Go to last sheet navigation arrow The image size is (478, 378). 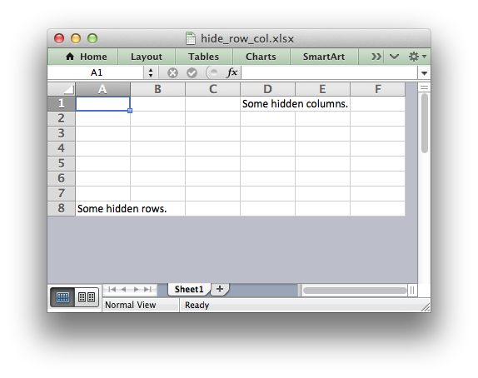click(148, 289)
